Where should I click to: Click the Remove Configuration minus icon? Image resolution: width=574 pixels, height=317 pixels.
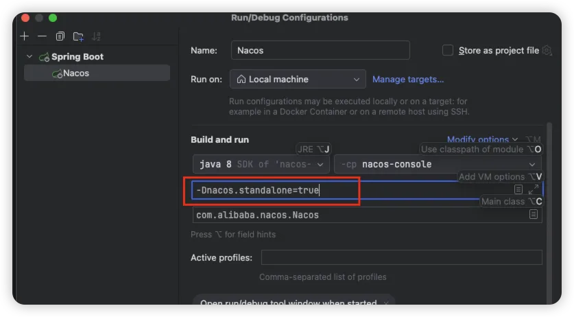(x=42, y=36)
